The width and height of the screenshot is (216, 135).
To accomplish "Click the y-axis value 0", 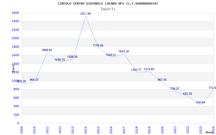I will (18, 123).
